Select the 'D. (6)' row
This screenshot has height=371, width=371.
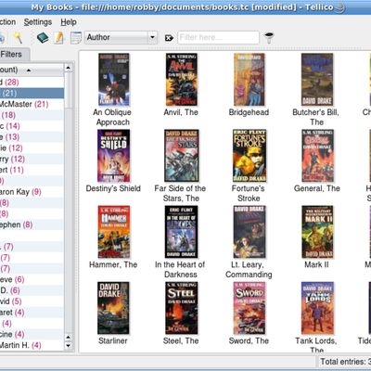pos(32,290)
